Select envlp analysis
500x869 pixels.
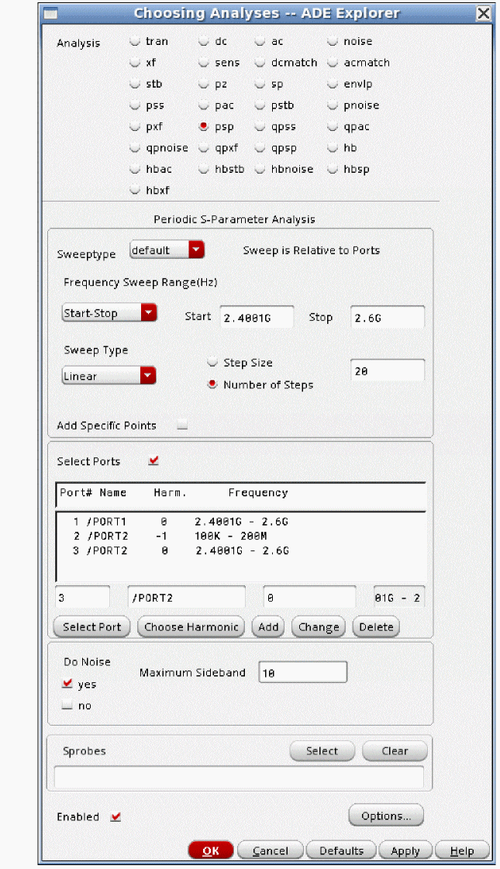pyautogui.click(x=333, y=84)
